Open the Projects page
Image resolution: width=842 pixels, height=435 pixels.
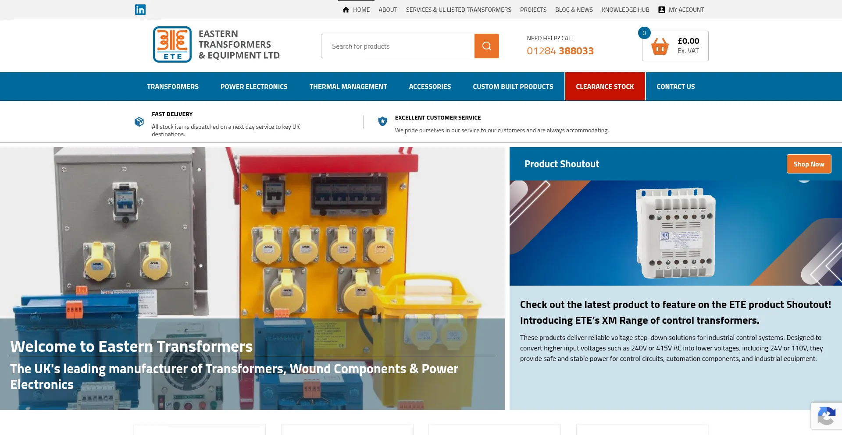(533, 10)
